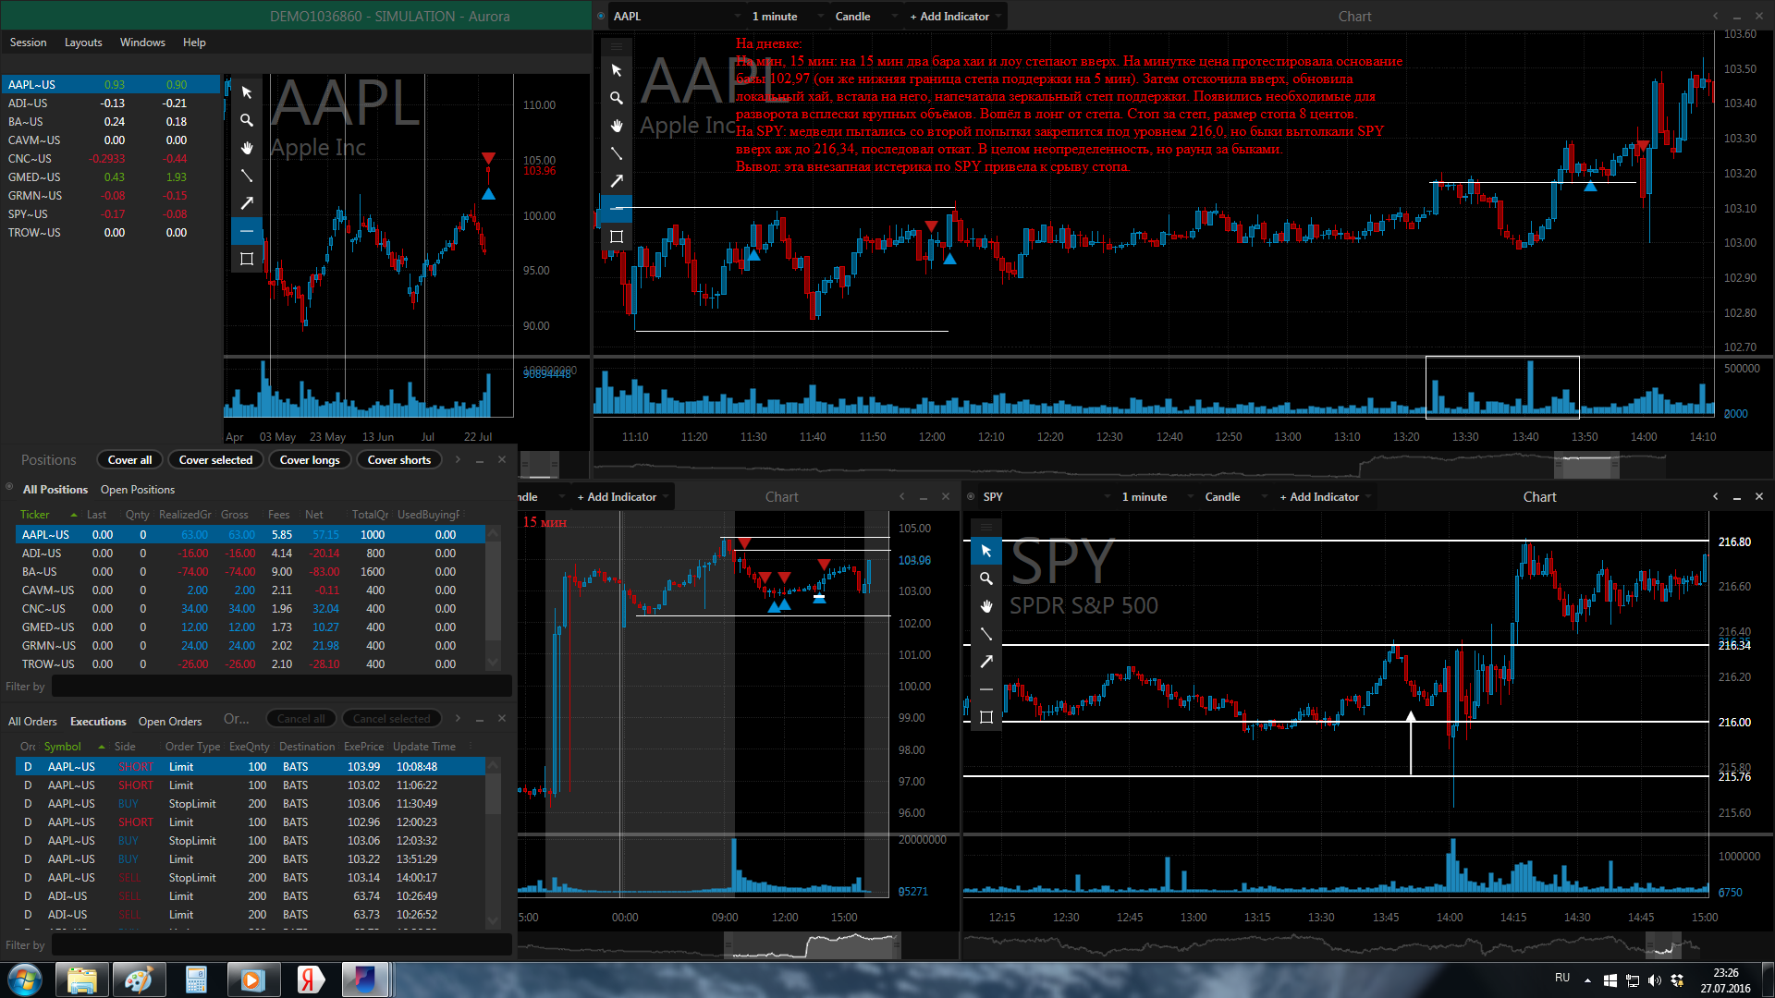Viewport: 1775px width, 998px height.
Task: Click the Cover all button
Action: click(129, 460)
